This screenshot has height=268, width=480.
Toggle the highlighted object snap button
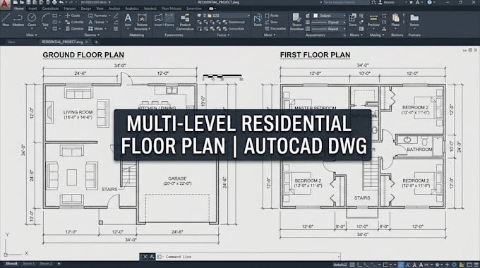[401, 264]
